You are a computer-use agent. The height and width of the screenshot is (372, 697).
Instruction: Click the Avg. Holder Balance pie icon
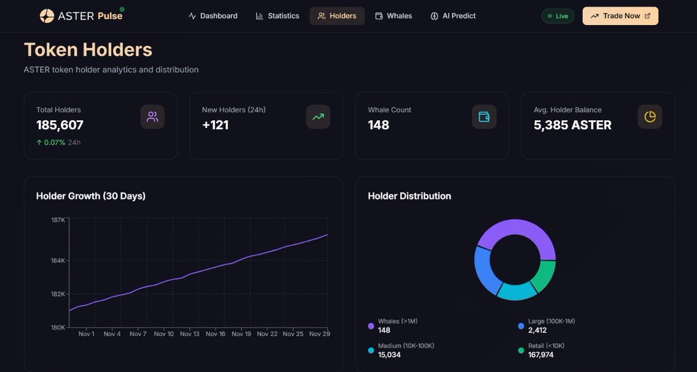pyautogui.click(x=649, y=116)
